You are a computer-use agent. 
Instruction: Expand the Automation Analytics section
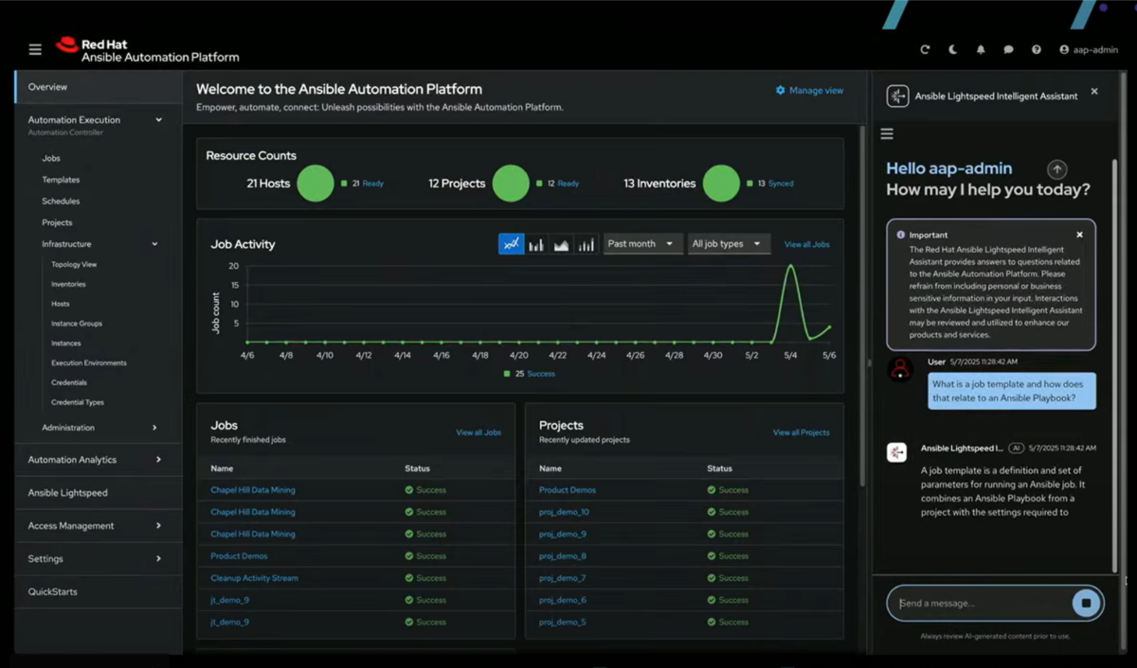point(158,460)
